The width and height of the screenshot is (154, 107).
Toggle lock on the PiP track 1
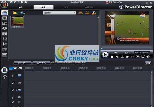13,90
